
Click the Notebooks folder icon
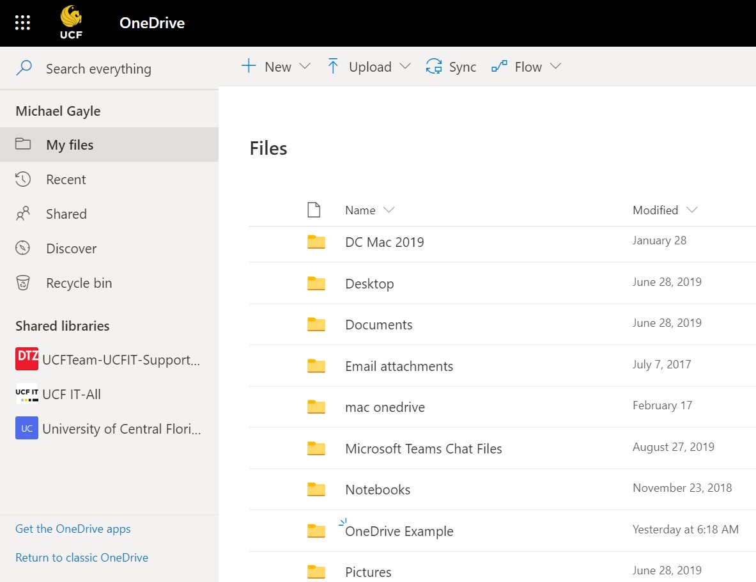(x=316, y=489)
